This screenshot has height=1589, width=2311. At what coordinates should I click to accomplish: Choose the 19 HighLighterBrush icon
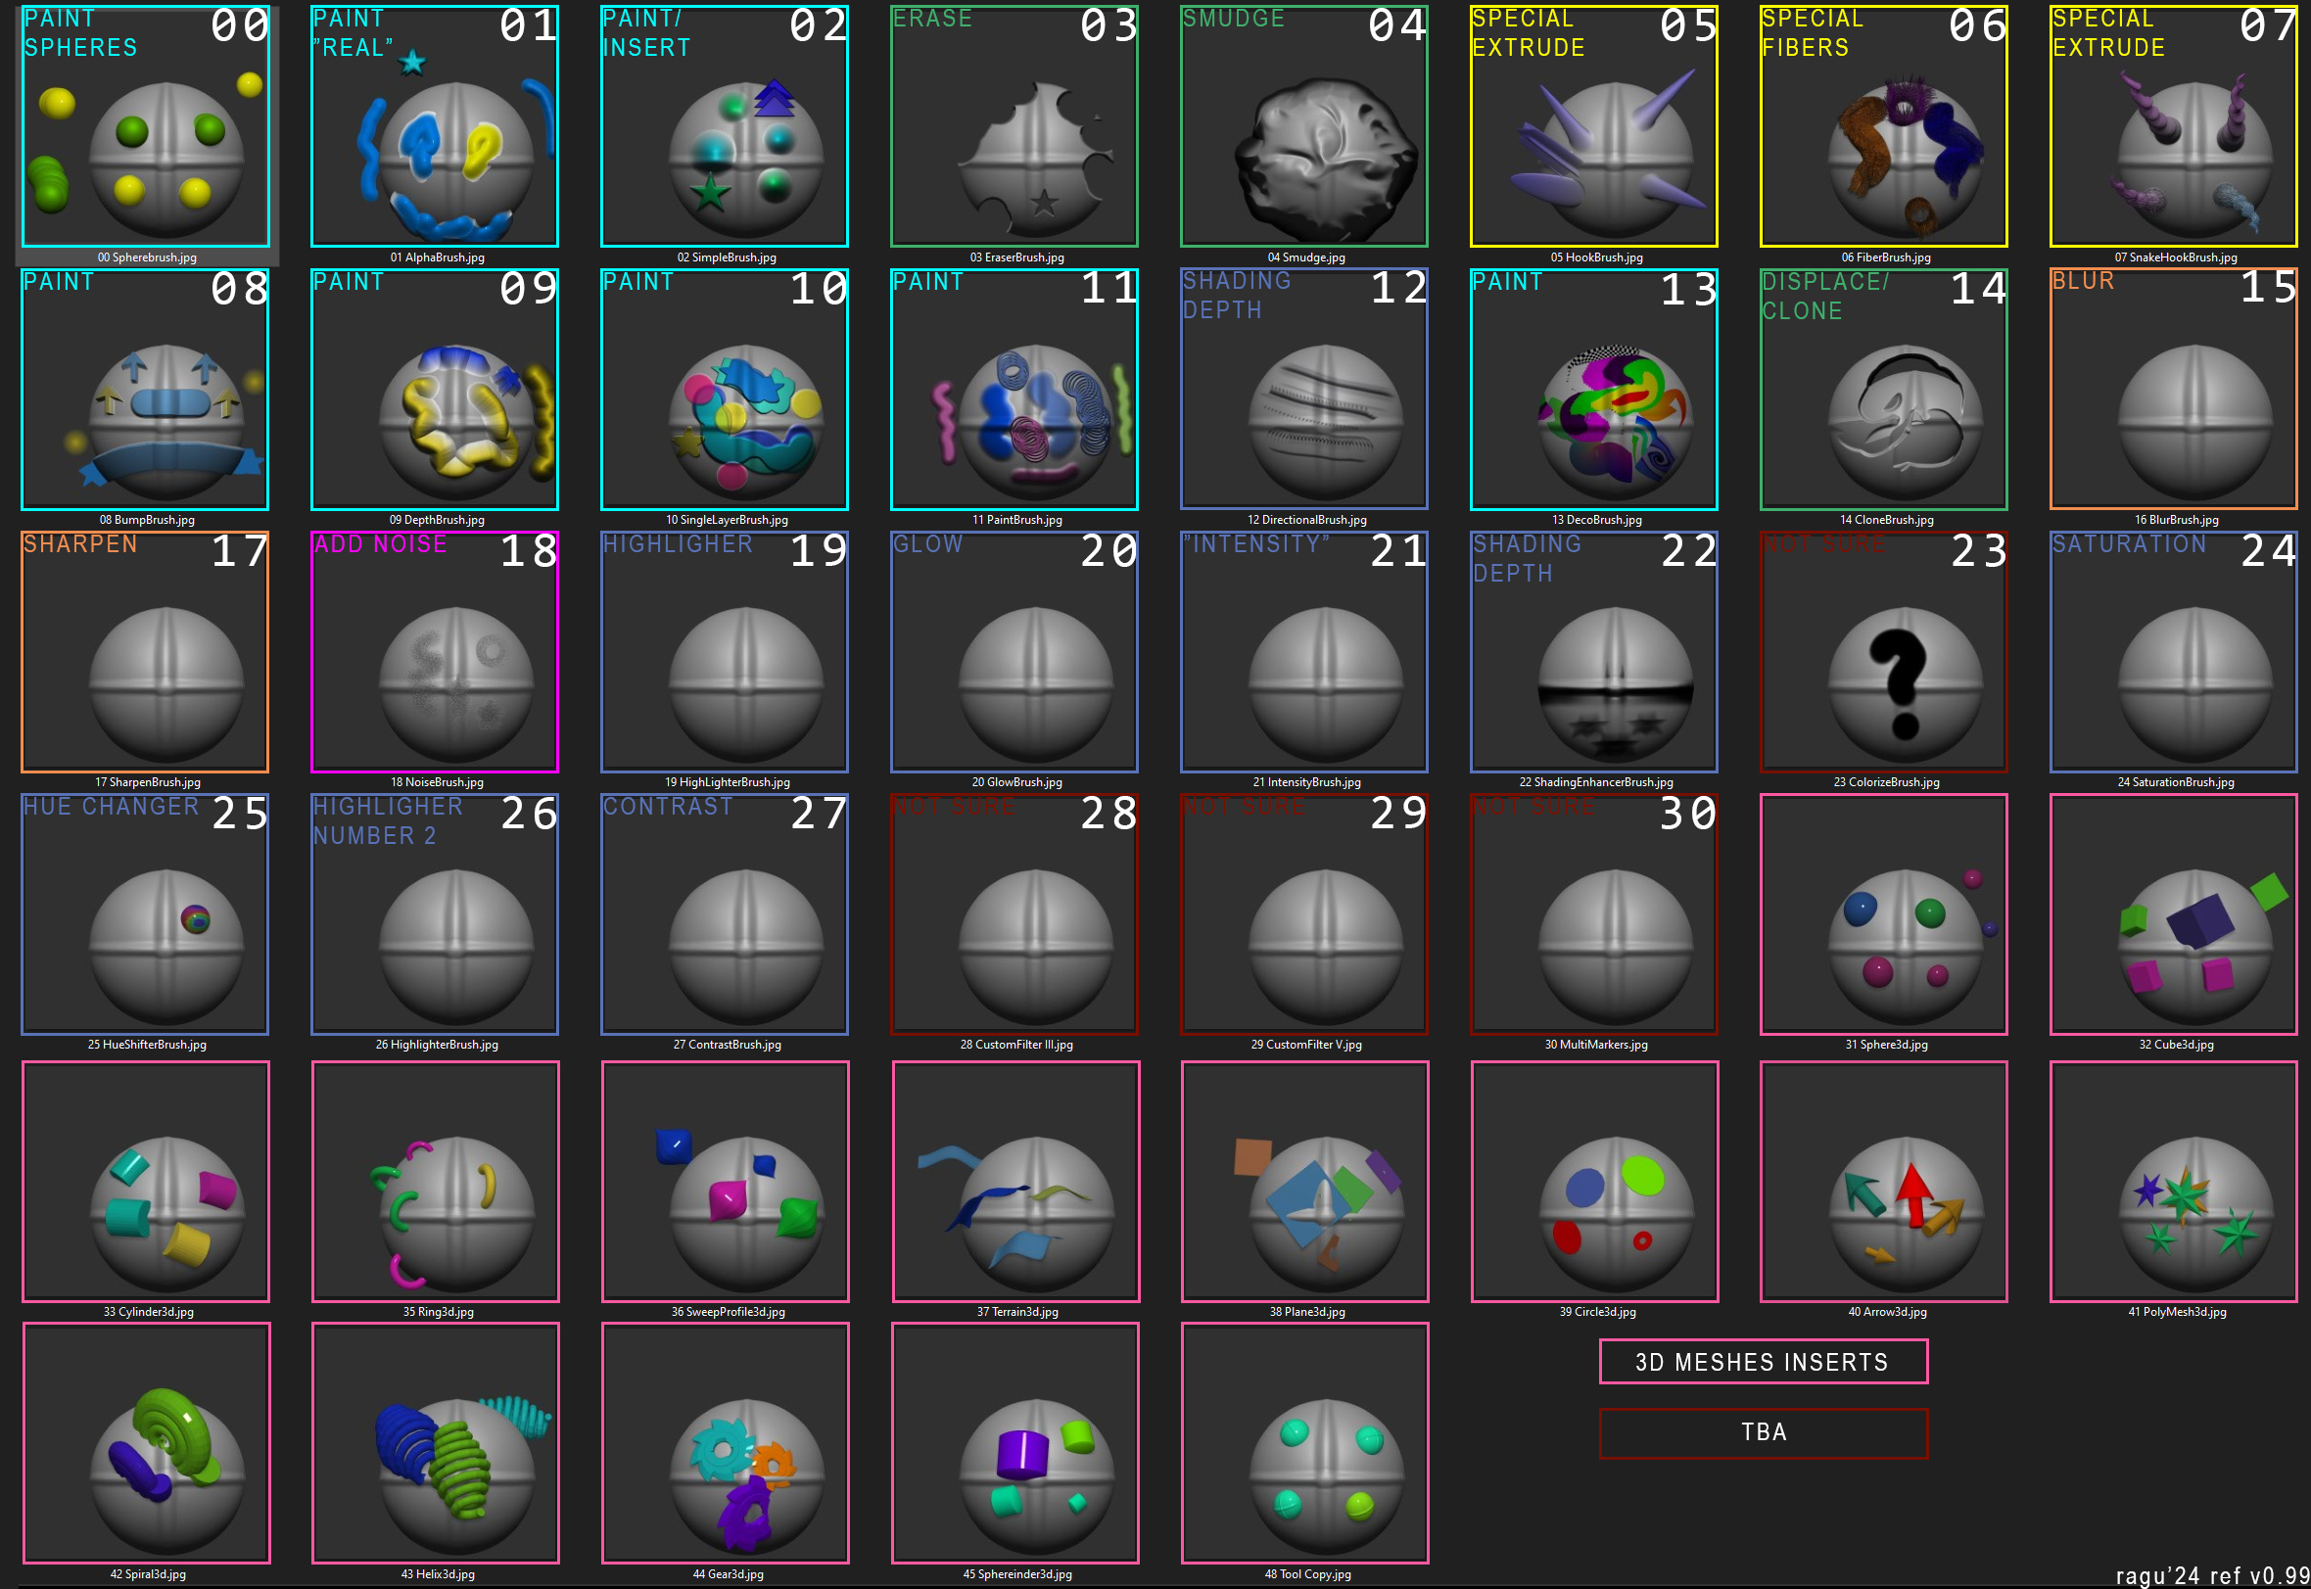(x=725, y=651)
